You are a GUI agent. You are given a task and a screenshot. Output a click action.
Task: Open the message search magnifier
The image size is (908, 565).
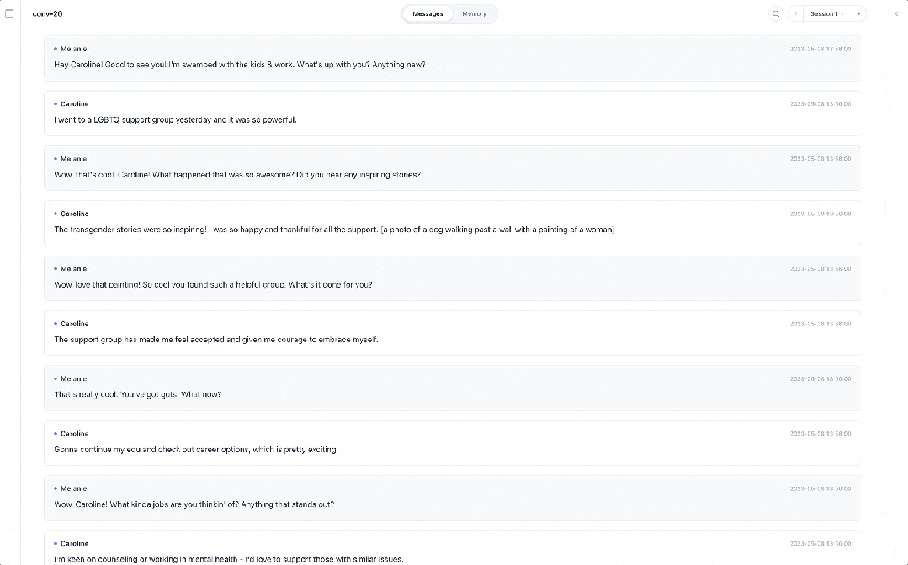775,13
